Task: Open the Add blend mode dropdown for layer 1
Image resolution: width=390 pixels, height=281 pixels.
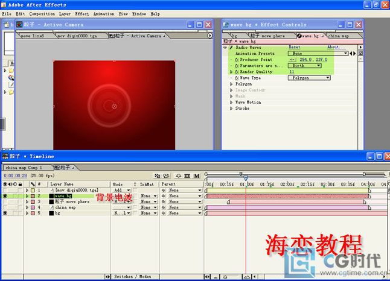Action: click(x=121, y=190)
